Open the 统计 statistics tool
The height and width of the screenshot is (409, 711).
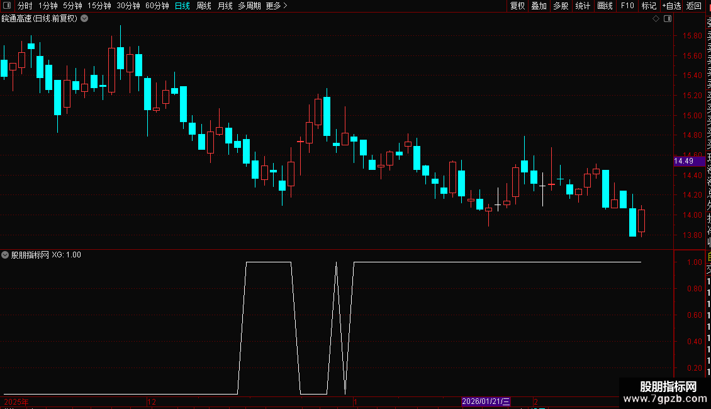click(x=583, y=6)
